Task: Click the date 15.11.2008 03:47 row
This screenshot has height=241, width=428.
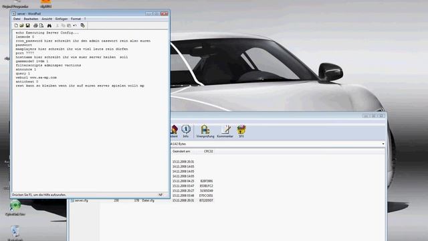Action: pos(183,186)
